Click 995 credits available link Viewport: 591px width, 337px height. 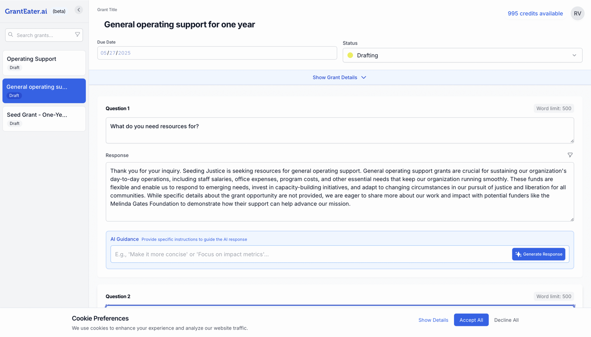pyautogui.click(x=535, y=13)
